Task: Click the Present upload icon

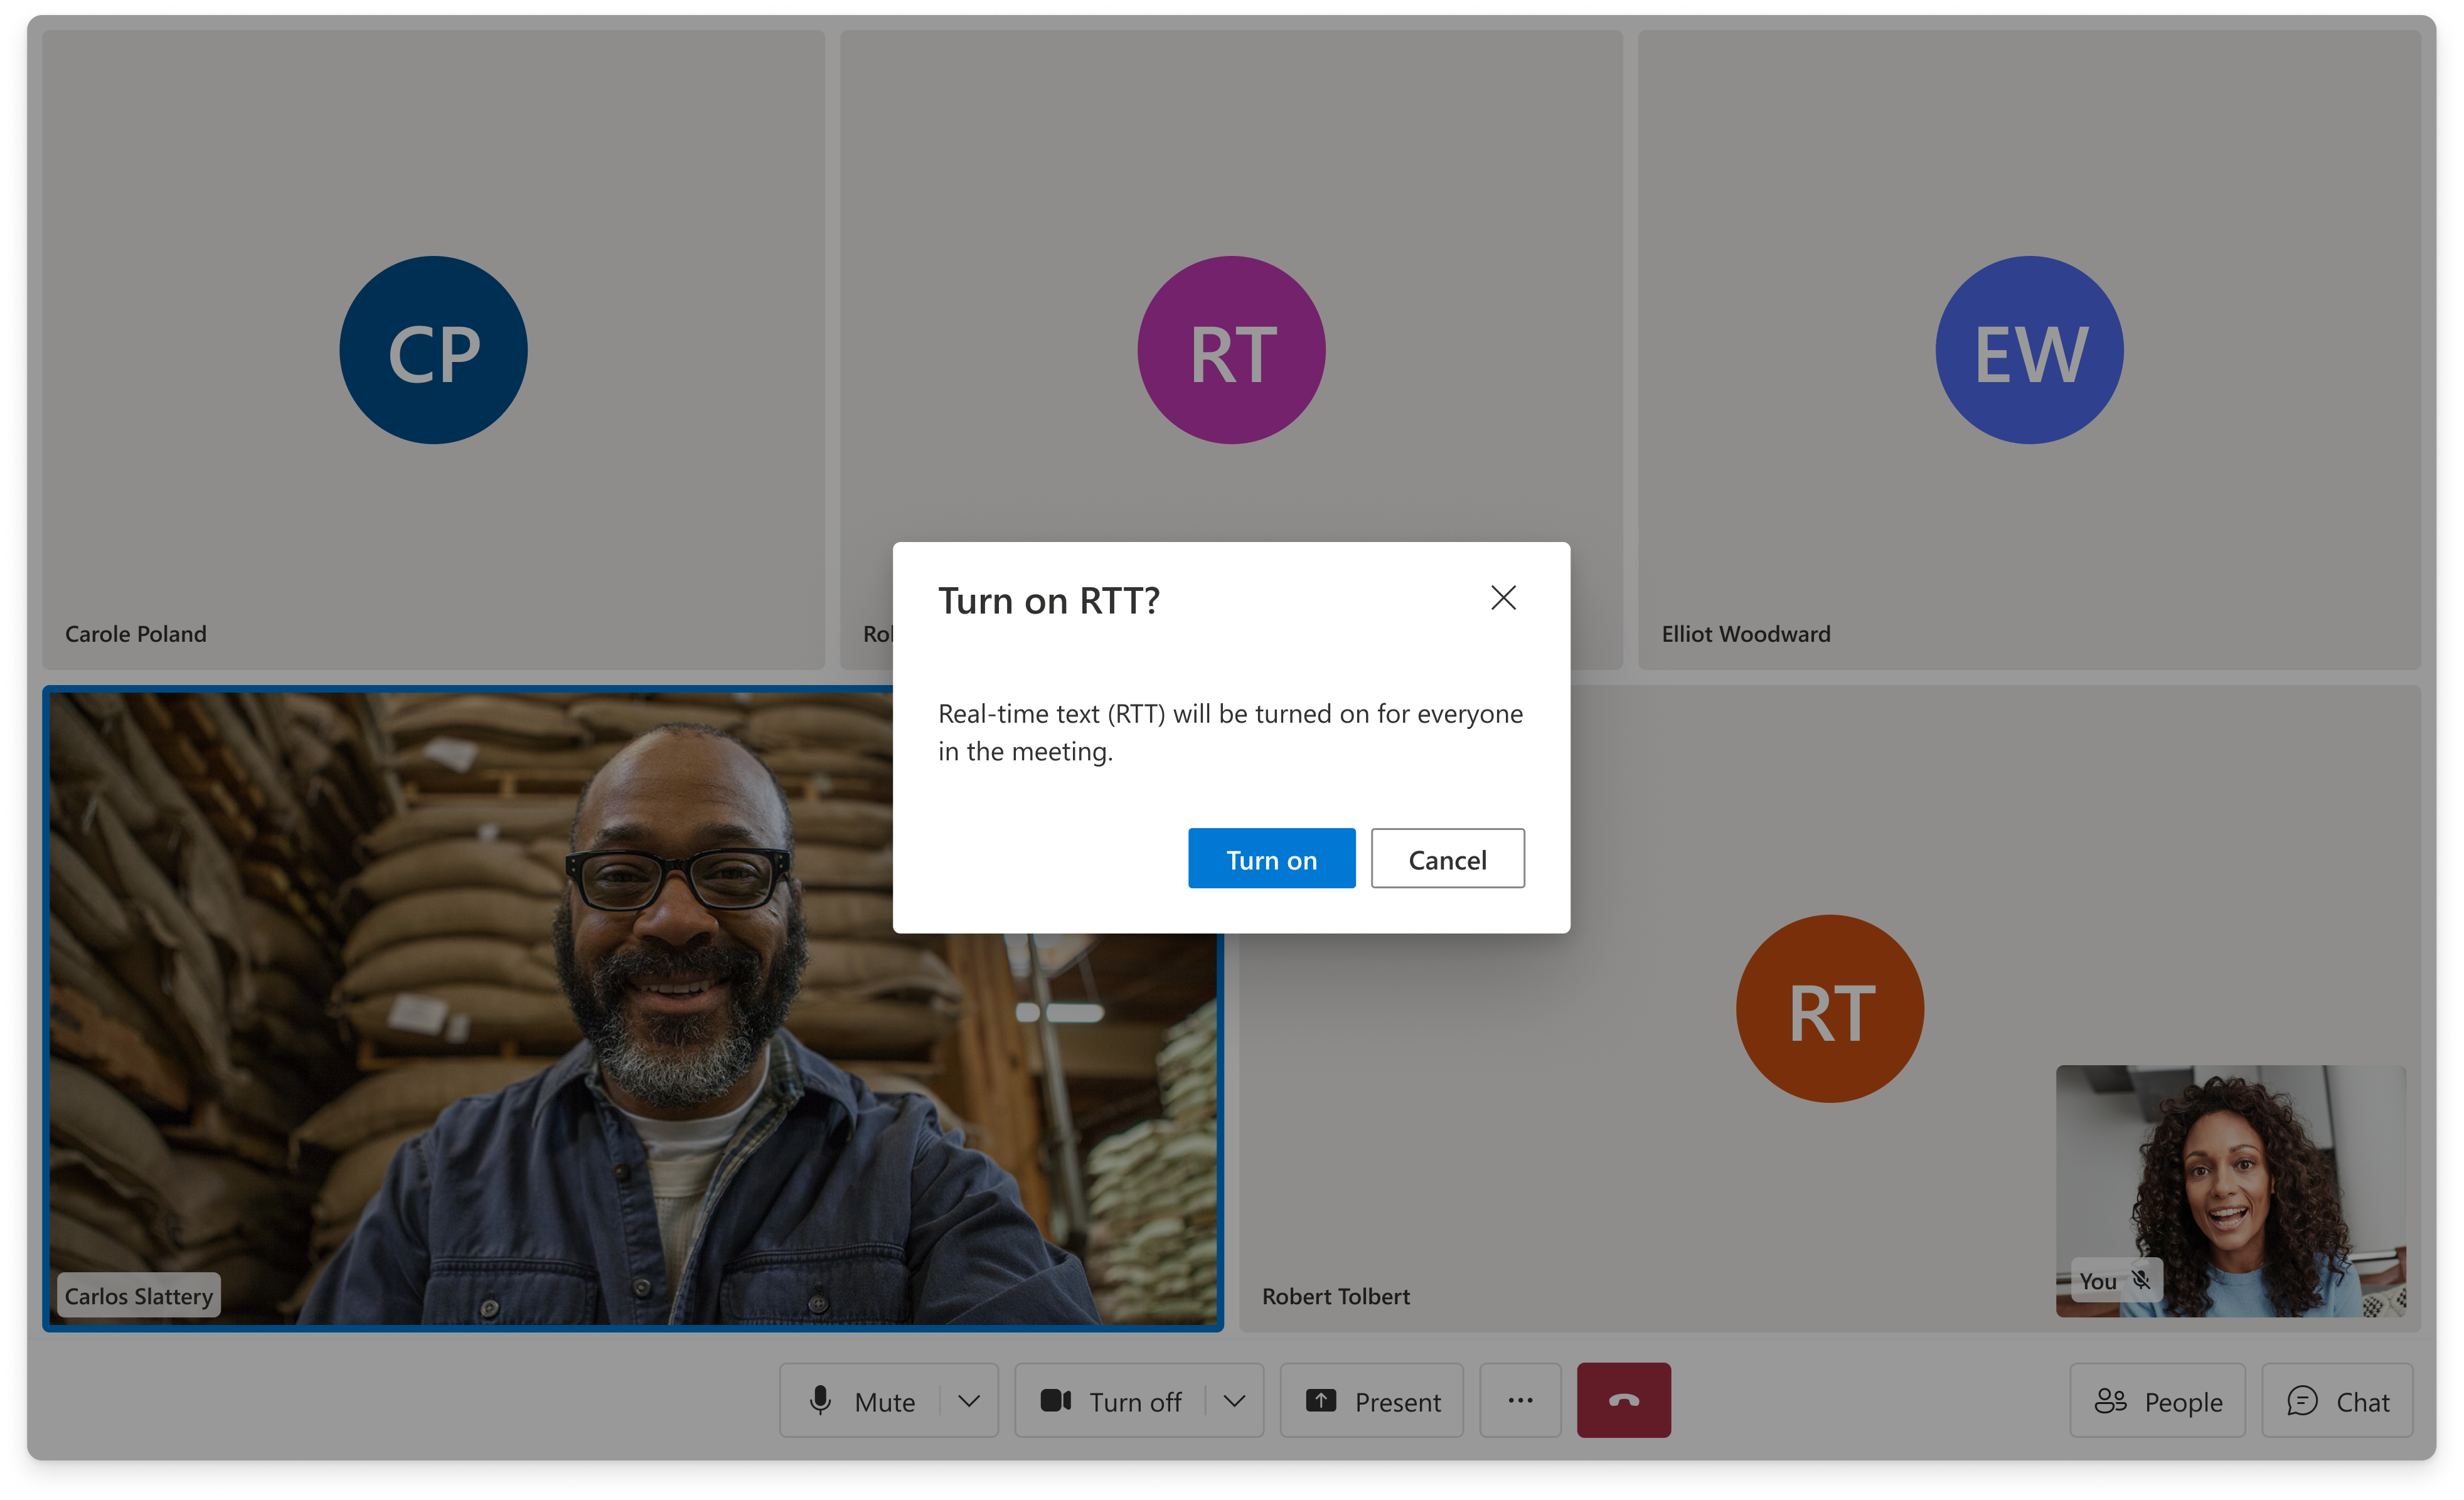Action: pos(1322,1401)
